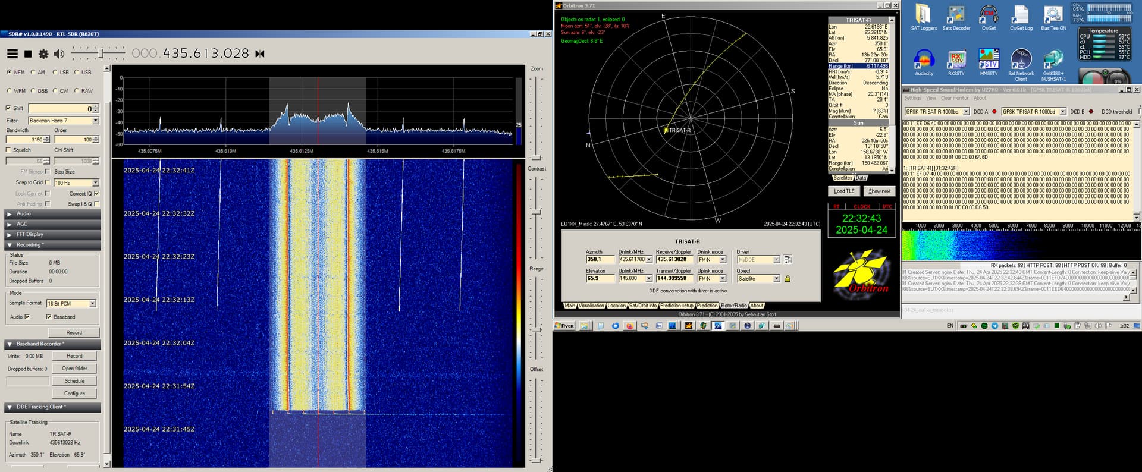Toggle the Shift checkbox
Image resolution: width=1142 pixels, height=472 pixels.
coord(8,108)
